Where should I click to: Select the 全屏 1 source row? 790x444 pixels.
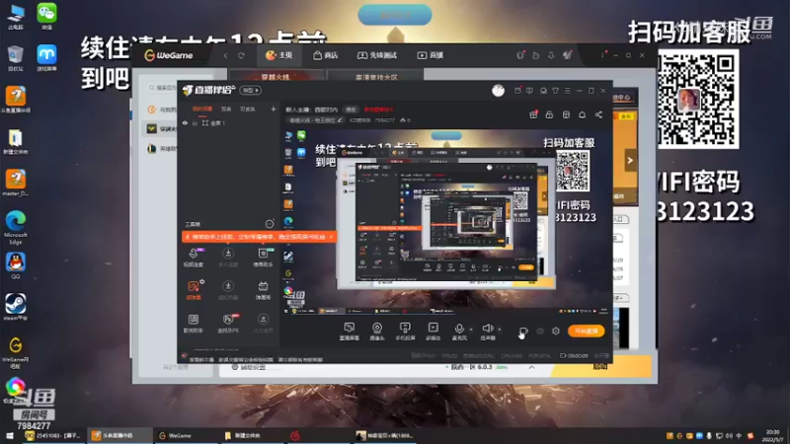[229, 123]
